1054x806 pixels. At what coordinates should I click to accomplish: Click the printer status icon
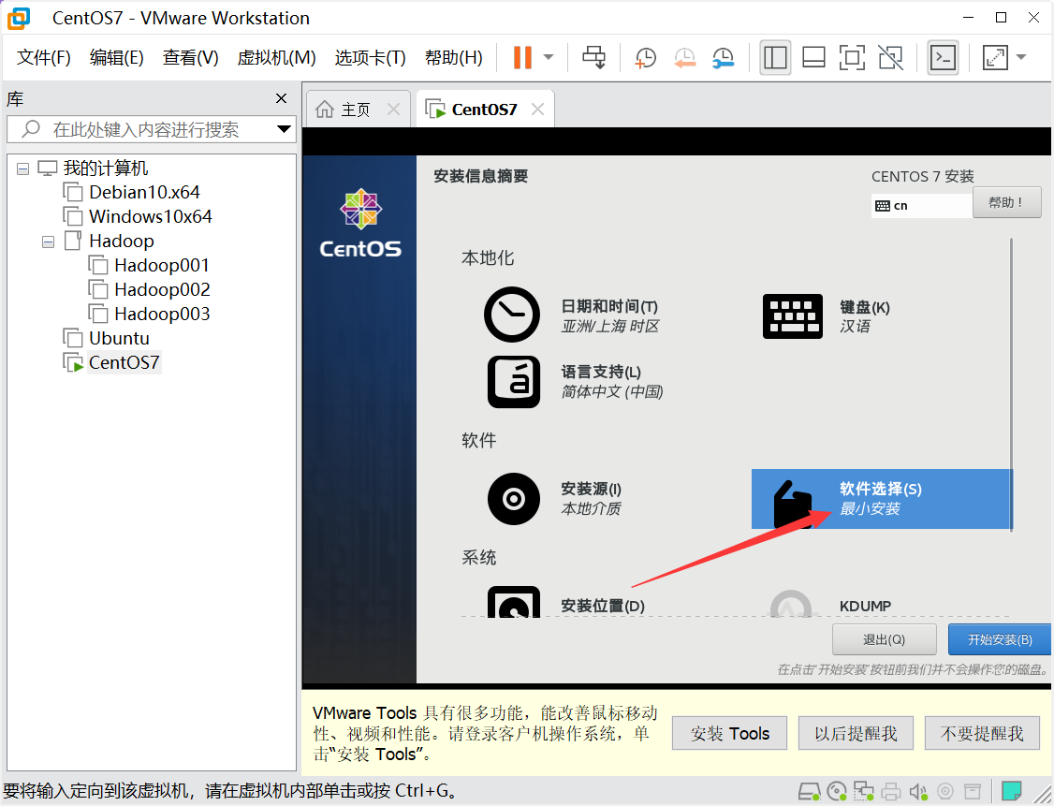click(x=890, y=791)
